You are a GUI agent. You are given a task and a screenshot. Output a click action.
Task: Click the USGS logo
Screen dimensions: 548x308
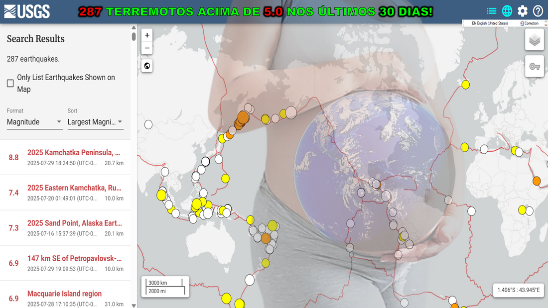click(27, 11)
